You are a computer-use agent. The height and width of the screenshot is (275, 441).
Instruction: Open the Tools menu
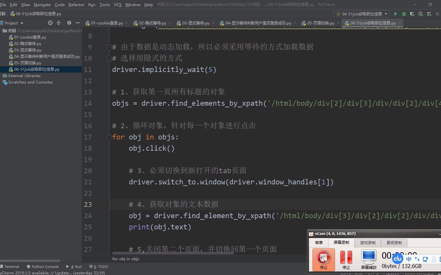click(x=104, y=4)
